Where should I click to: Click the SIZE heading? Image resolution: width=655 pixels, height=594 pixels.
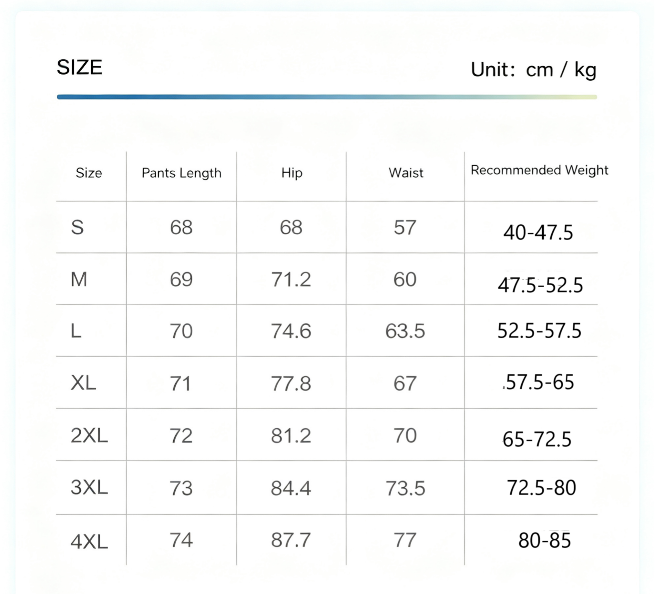(79, 67)
